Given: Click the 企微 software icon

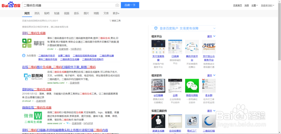Looking at the screenshot, I should (175, 86).
